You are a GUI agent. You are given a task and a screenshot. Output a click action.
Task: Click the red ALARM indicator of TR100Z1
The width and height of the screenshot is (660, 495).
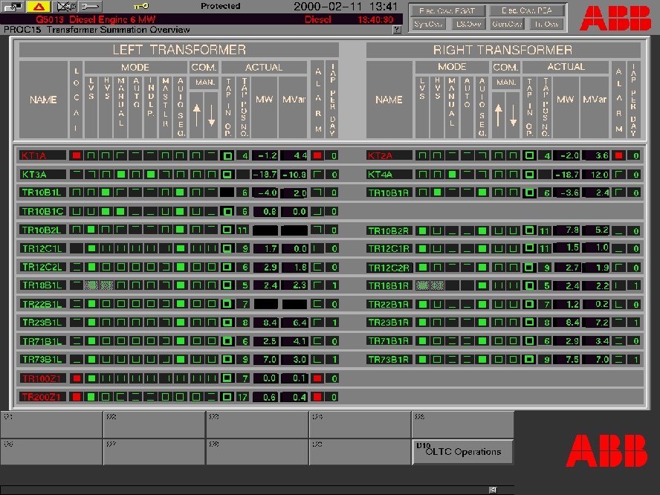point(317,378)
